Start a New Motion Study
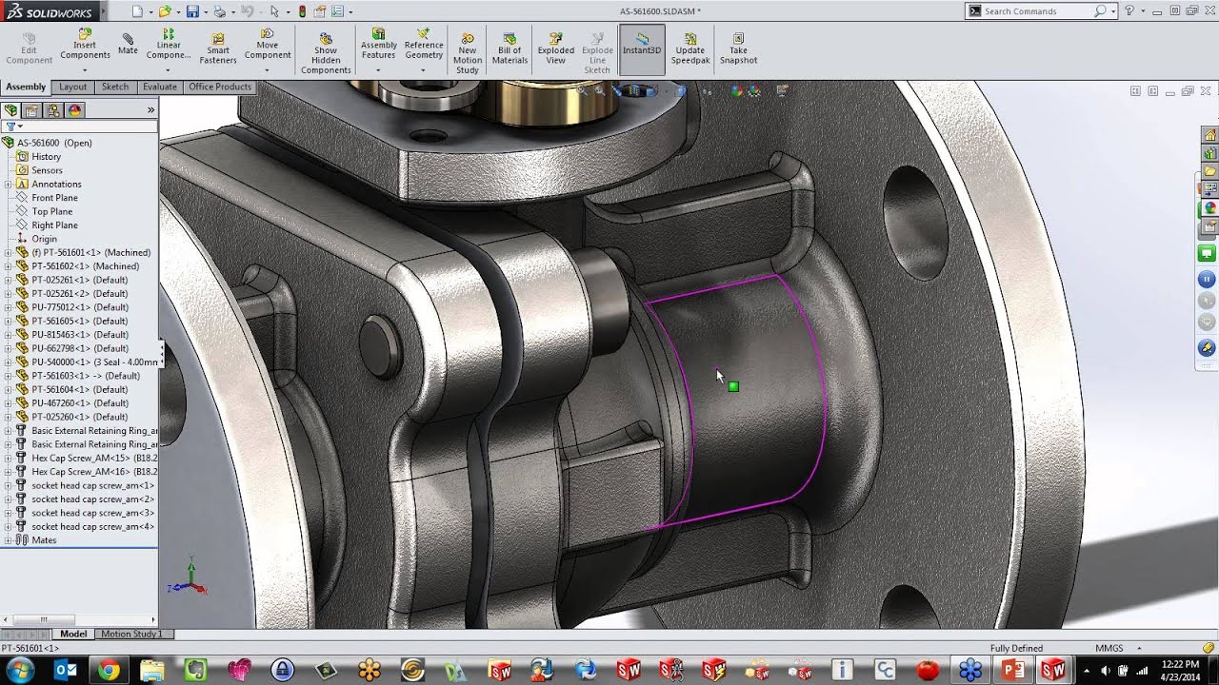The width and height of the screenshot is (1219, 685). (468, 53)
